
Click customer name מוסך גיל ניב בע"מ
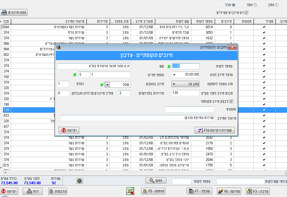[175, 154]
